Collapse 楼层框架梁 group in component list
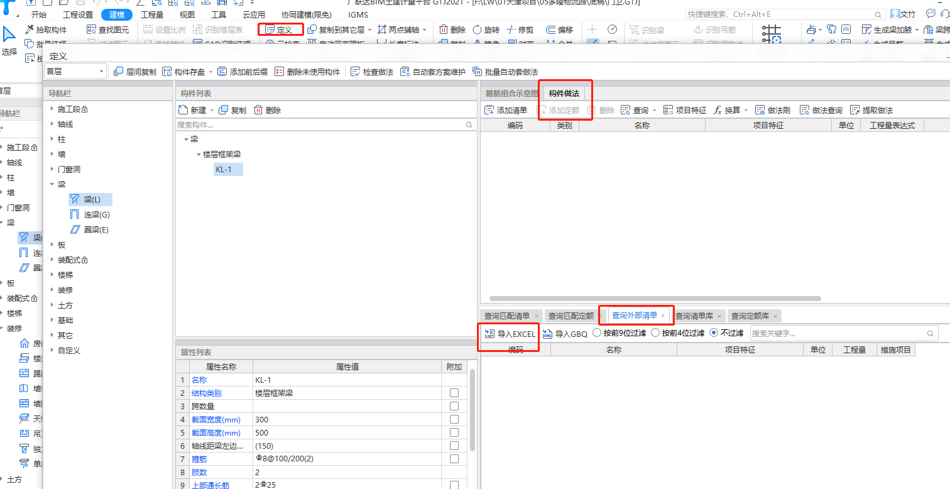This screenshot has height=489, width=950. (x=198, y=154)
